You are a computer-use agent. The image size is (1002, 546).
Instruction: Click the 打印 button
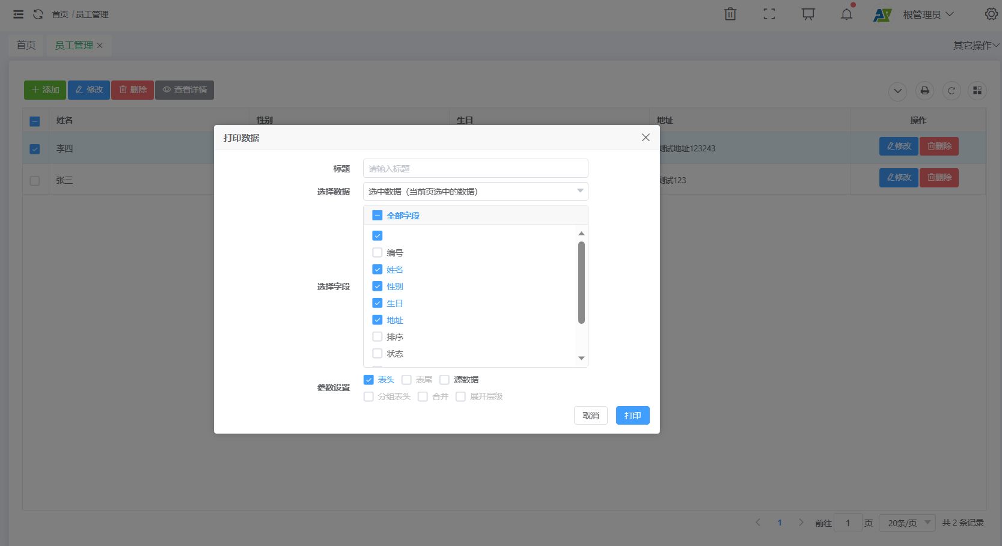pos(632,416)
